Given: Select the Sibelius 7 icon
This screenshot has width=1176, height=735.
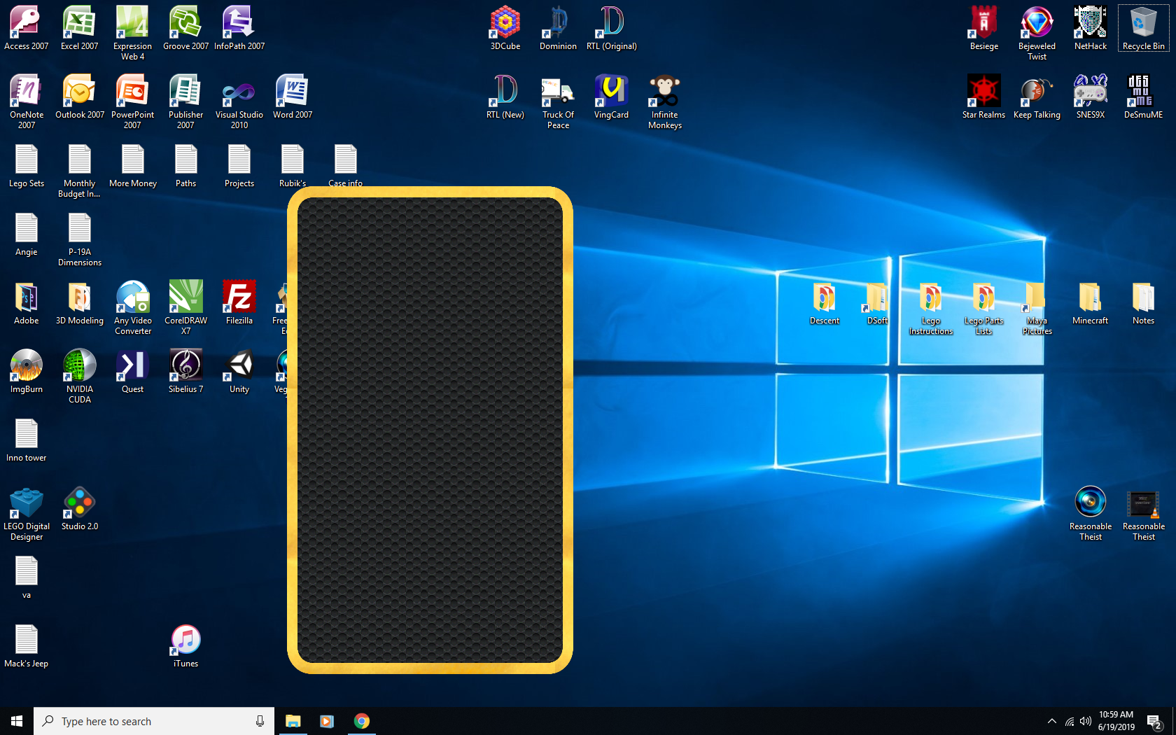Looking at the screenshot, I should click(186, 371).
